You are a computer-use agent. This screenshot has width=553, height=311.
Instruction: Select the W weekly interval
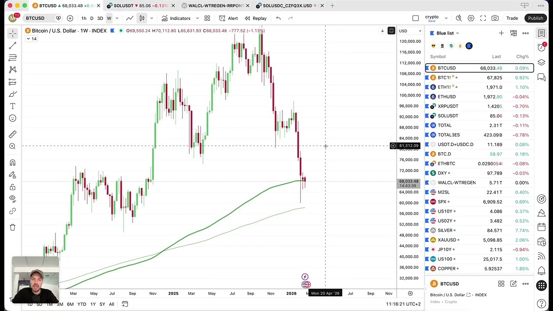(x=109, y=18)
